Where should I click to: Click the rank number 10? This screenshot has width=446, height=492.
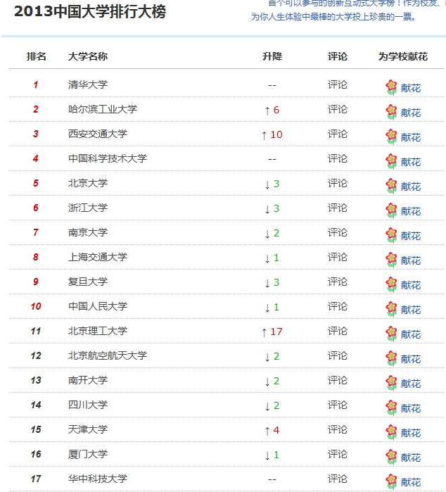36,306
